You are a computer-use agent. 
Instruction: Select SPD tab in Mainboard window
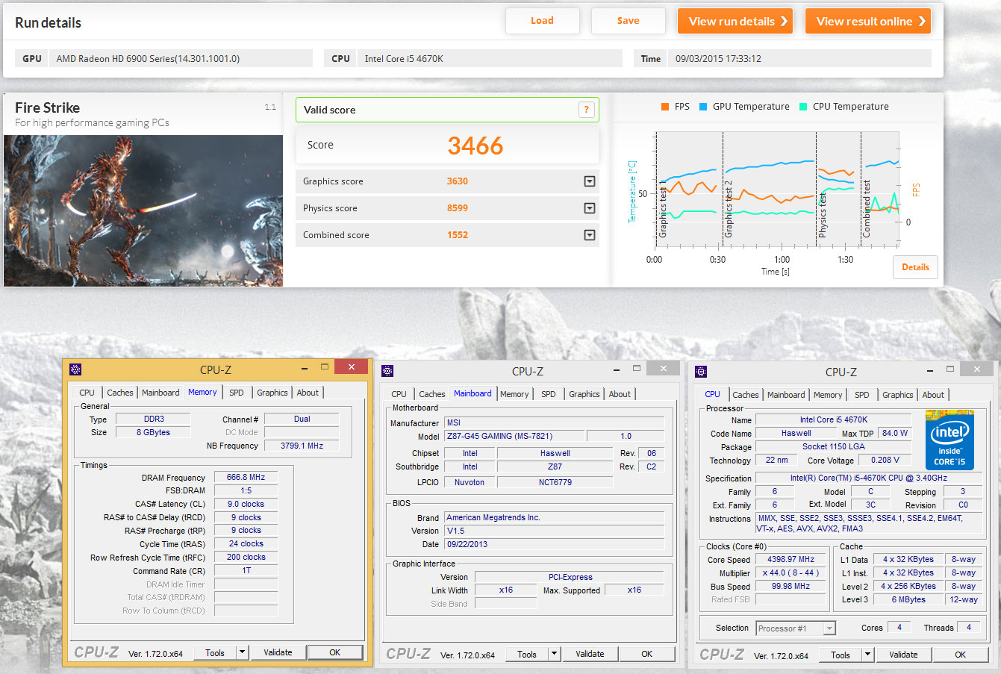pyautogui.click(x=549, y=394)
